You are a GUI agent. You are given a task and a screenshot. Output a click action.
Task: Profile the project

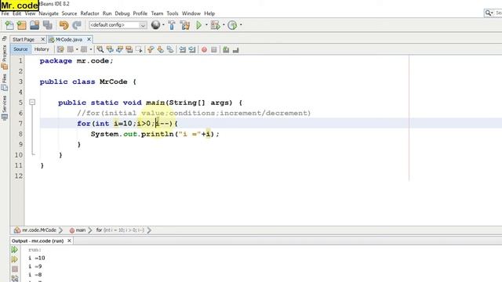232,25
